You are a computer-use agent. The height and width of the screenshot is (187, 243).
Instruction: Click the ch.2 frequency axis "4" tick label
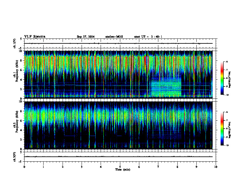[x=22, y=130]
